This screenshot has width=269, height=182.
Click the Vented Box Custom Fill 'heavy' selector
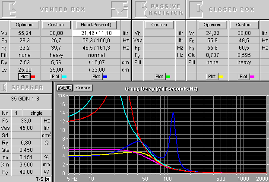click(x=56, y=55)
